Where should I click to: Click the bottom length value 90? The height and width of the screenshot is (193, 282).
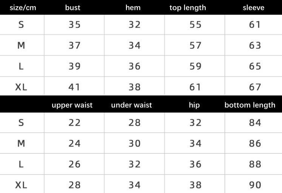(x=255, y=185)
